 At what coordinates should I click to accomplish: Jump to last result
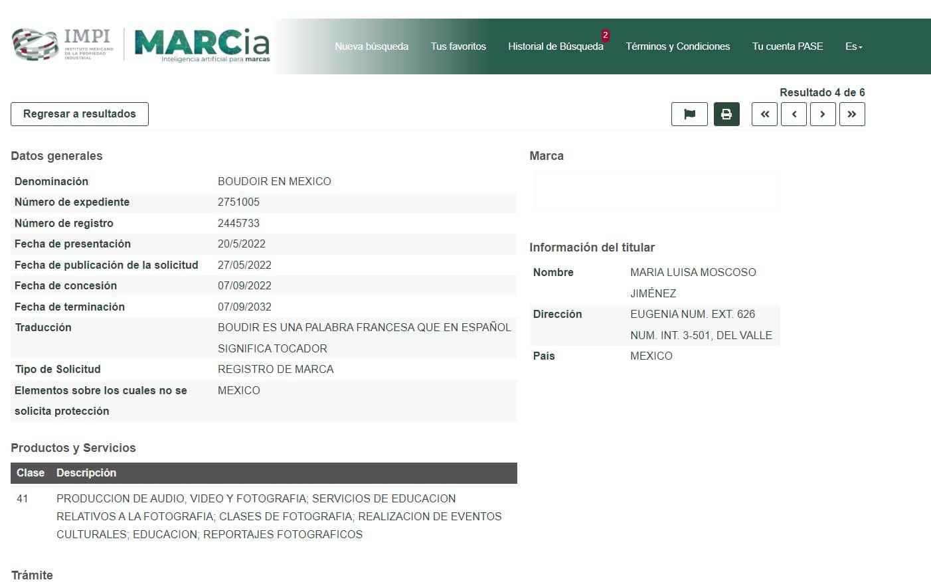tap(852, 114)
